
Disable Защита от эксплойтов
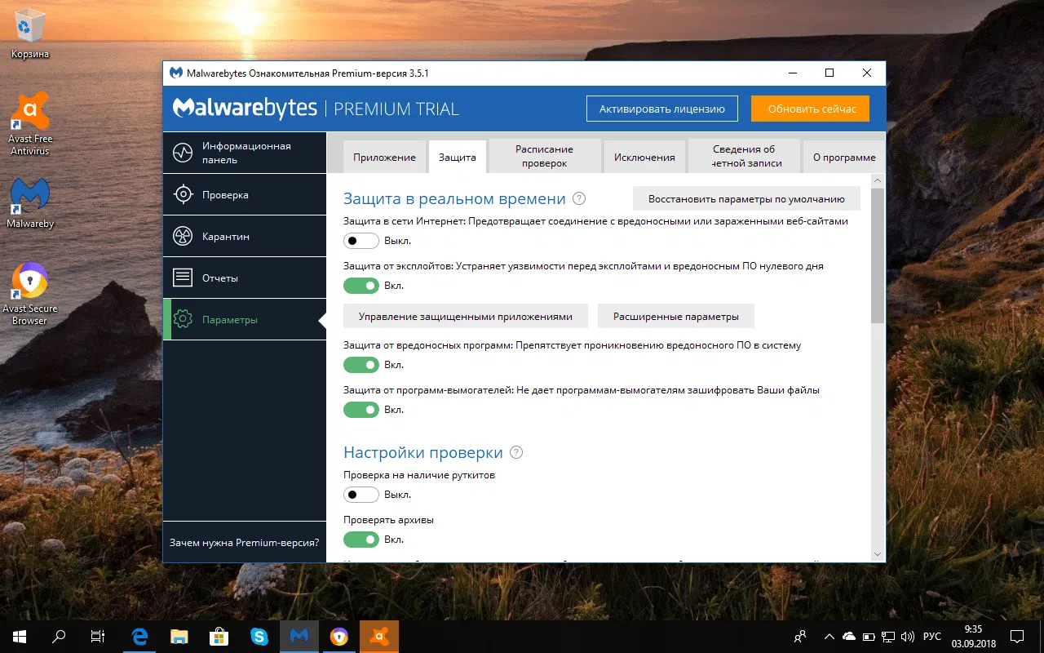pos(361,286)
